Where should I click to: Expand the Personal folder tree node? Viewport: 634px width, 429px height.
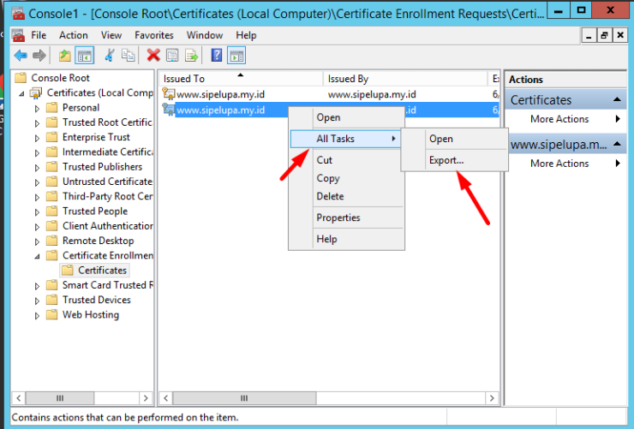pyautogui.click(x=37, y=108)
